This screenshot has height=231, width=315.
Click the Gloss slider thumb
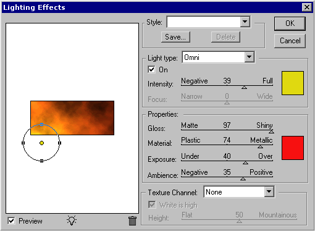pos(271,132)
